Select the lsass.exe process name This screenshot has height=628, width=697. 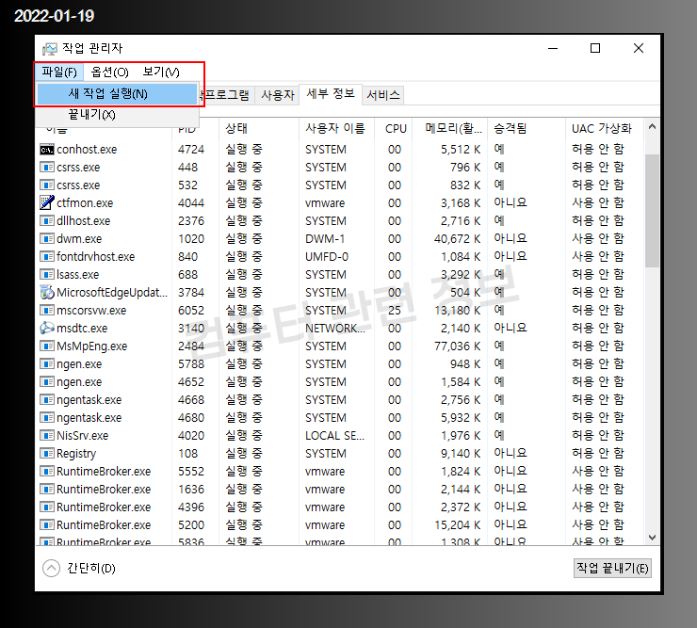click(78, 275)
